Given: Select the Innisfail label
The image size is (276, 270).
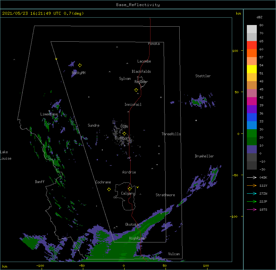Looking at the screenshot, I should pos(133,105).
